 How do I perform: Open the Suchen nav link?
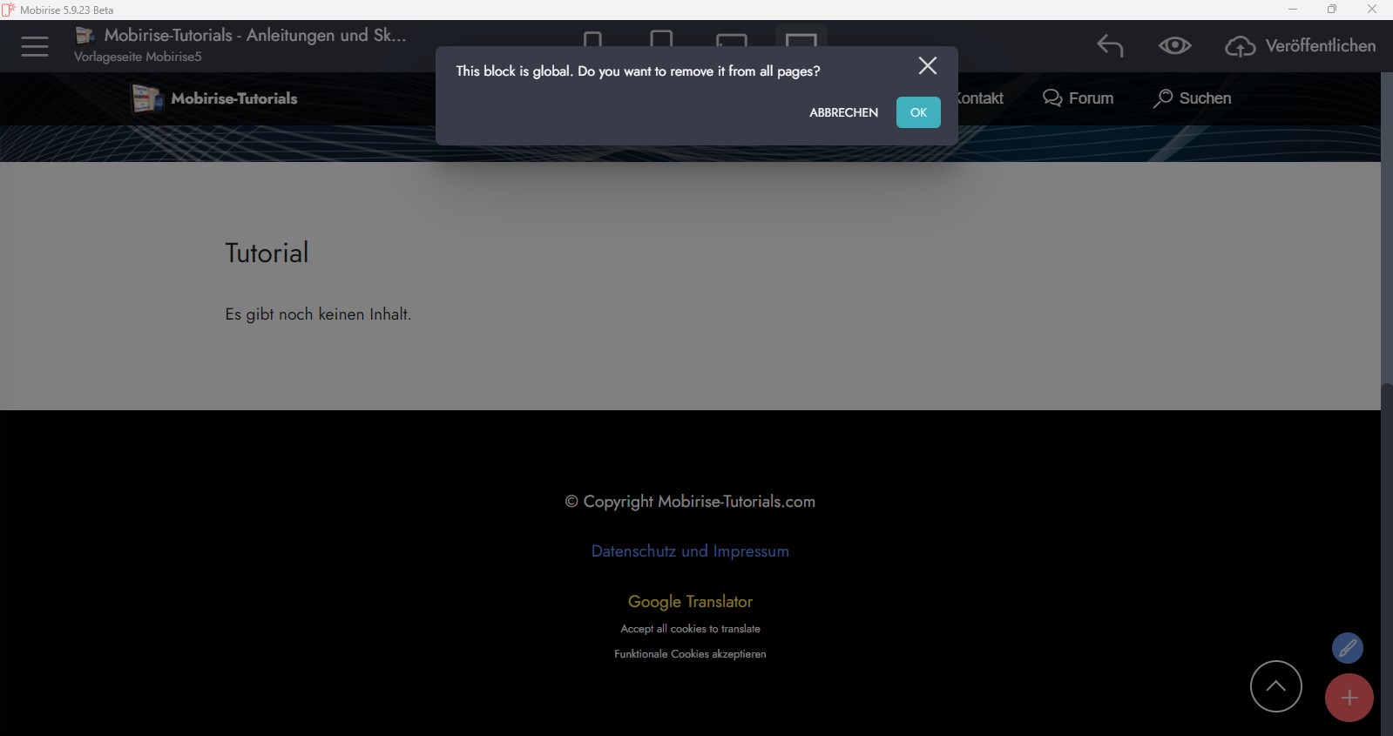pos(1205,98)
